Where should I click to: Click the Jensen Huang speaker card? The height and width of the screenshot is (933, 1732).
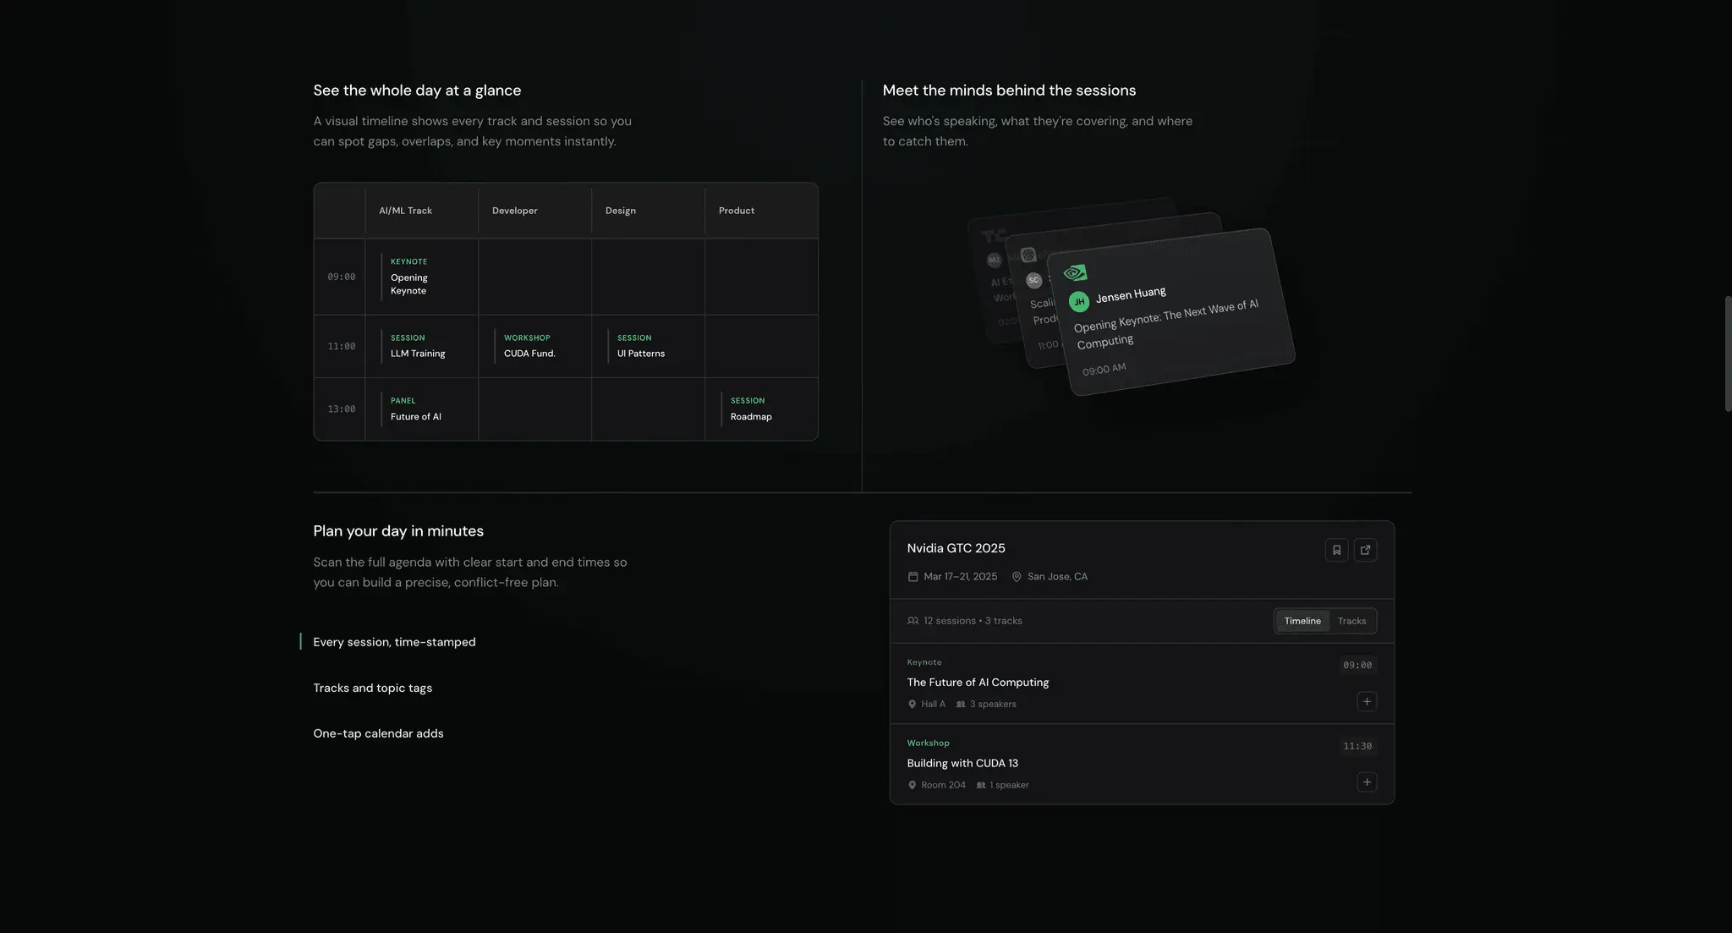[1171, 311]
